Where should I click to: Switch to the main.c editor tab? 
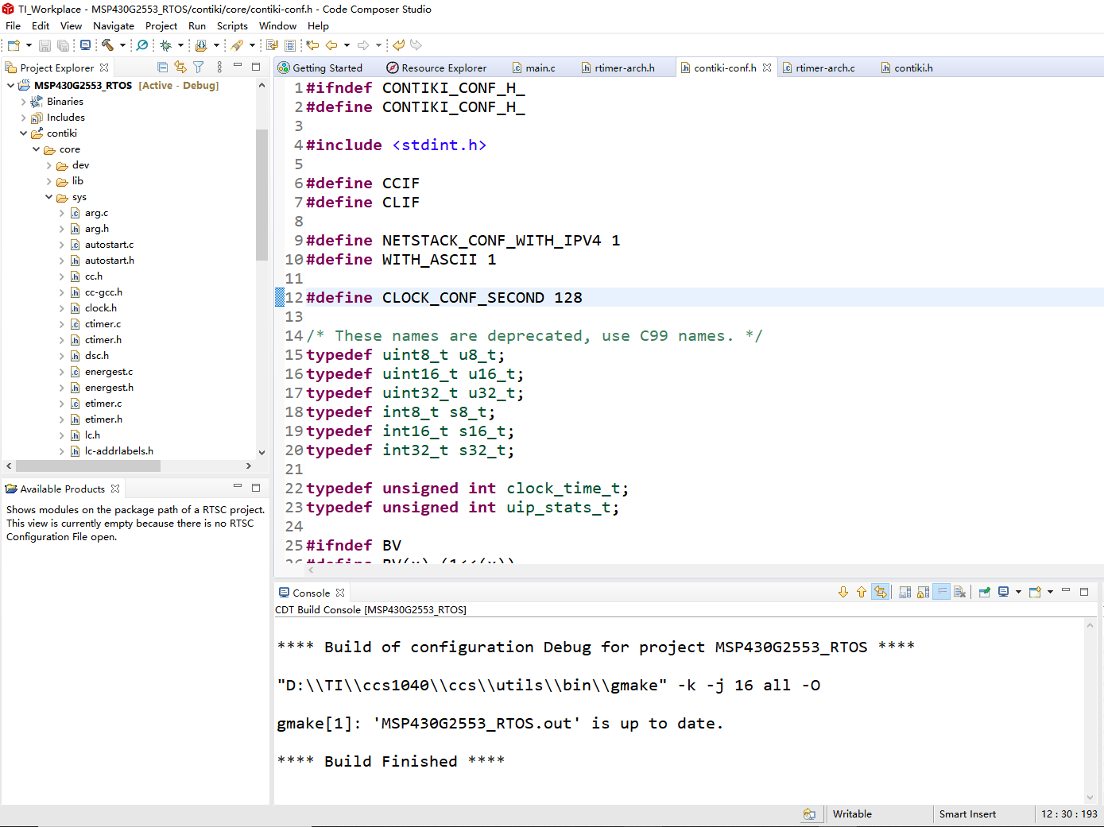tap(534, 68)
